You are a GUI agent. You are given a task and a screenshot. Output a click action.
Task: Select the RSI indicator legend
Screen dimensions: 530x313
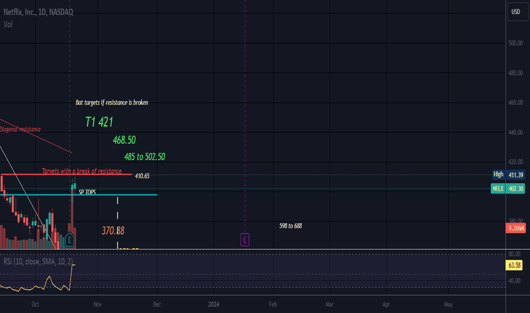pos(38,261)
